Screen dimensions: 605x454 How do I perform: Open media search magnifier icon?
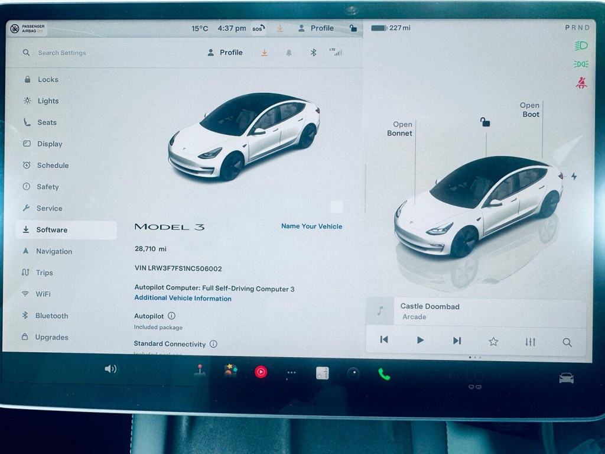567,342
